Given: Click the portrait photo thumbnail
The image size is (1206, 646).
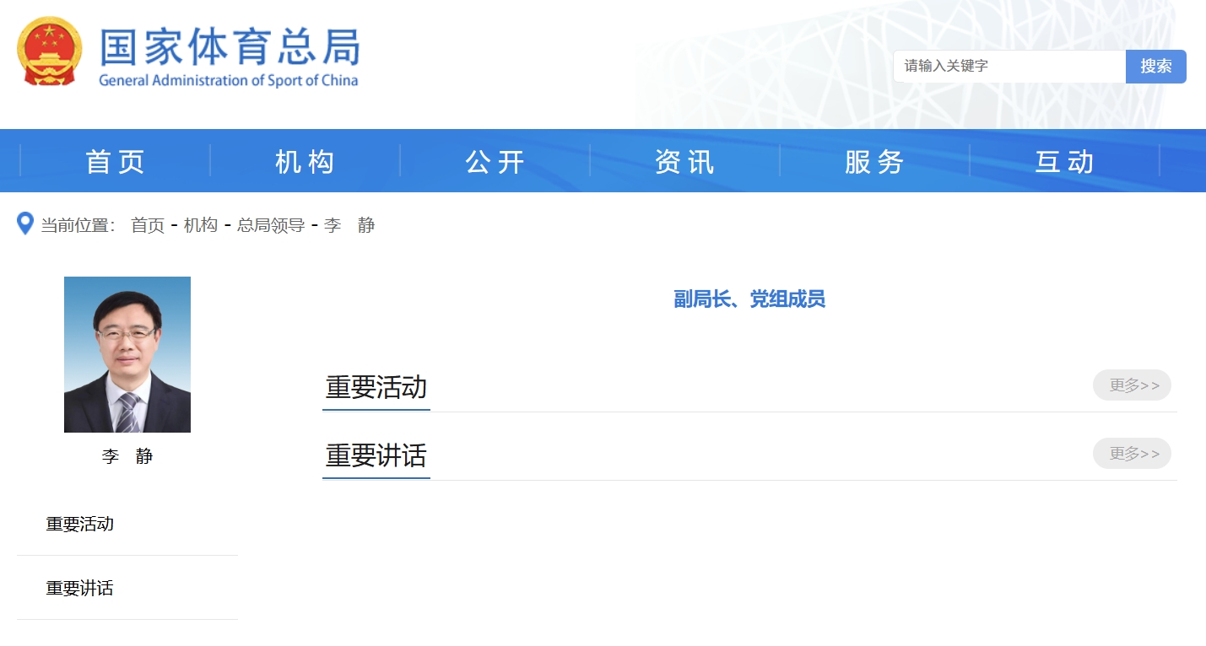Looking at the screenshot, I should coord(127,354).
